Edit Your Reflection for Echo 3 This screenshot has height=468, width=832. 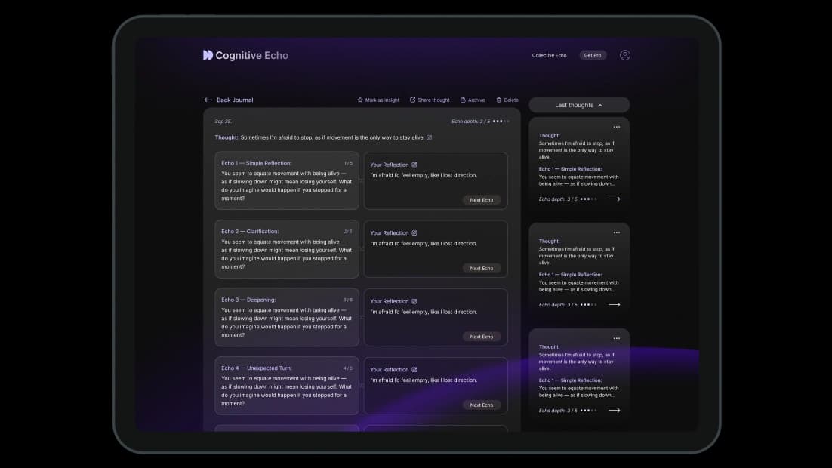pyautogui.click(x=414, y=301)
